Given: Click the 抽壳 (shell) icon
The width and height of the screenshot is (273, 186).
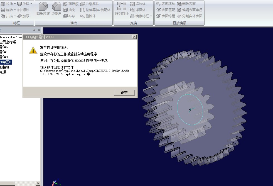Looking at the screenshot, I should [69, 10].
